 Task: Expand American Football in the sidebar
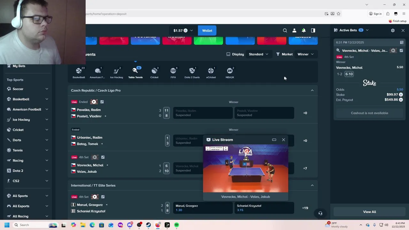pos(47,109)
